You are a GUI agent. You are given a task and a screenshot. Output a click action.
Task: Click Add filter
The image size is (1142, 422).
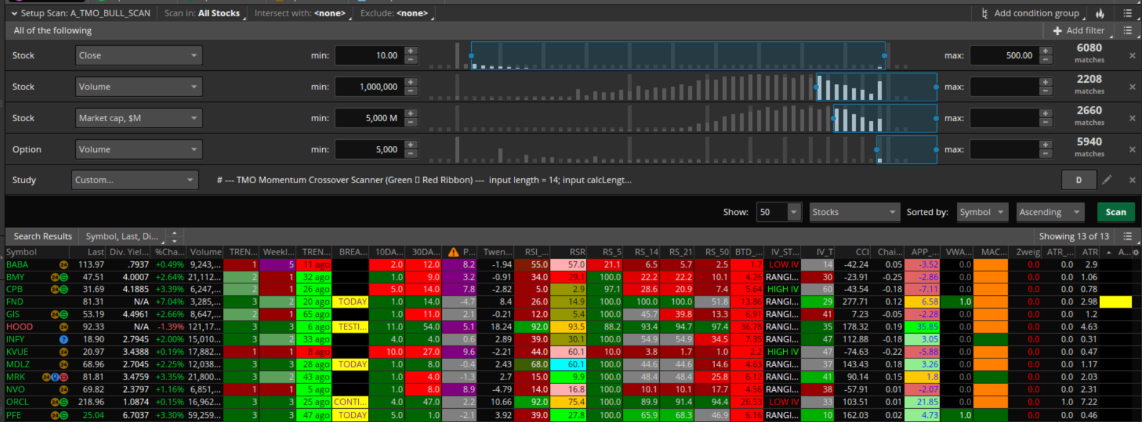click(1079, 30)
